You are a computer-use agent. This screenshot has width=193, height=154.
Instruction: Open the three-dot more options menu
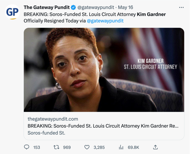coord(181,8)
